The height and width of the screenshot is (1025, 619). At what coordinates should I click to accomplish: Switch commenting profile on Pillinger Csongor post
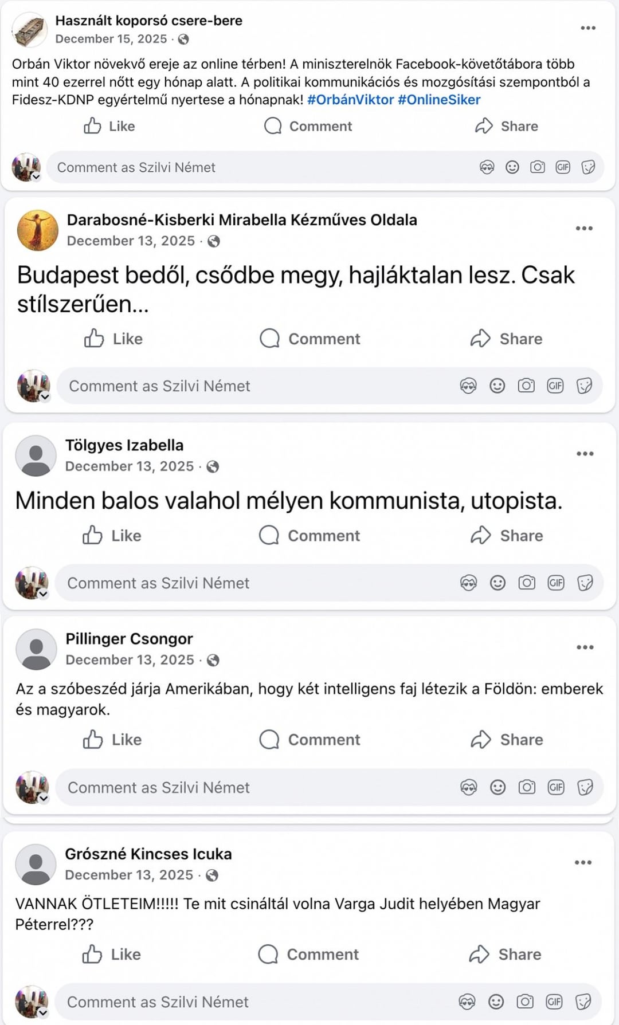pyautogui.click(x=44, y=798)
